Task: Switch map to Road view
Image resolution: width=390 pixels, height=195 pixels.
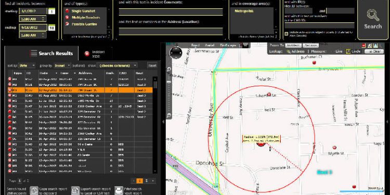Action: tap(196, 45)
